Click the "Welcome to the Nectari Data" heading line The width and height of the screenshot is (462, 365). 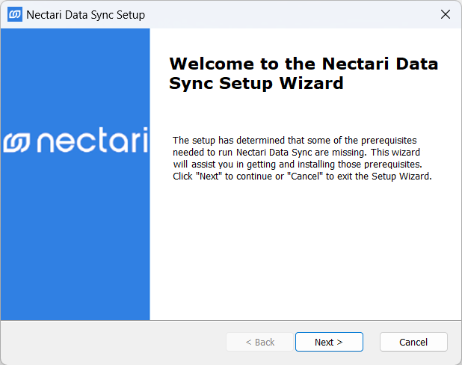tap(304, 63)
